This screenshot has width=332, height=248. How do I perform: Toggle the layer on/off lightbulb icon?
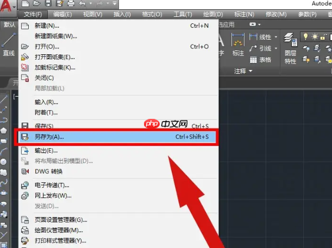coord(305,37)
